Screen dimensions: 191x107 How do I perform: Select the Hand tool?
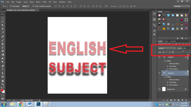[3, 81]
